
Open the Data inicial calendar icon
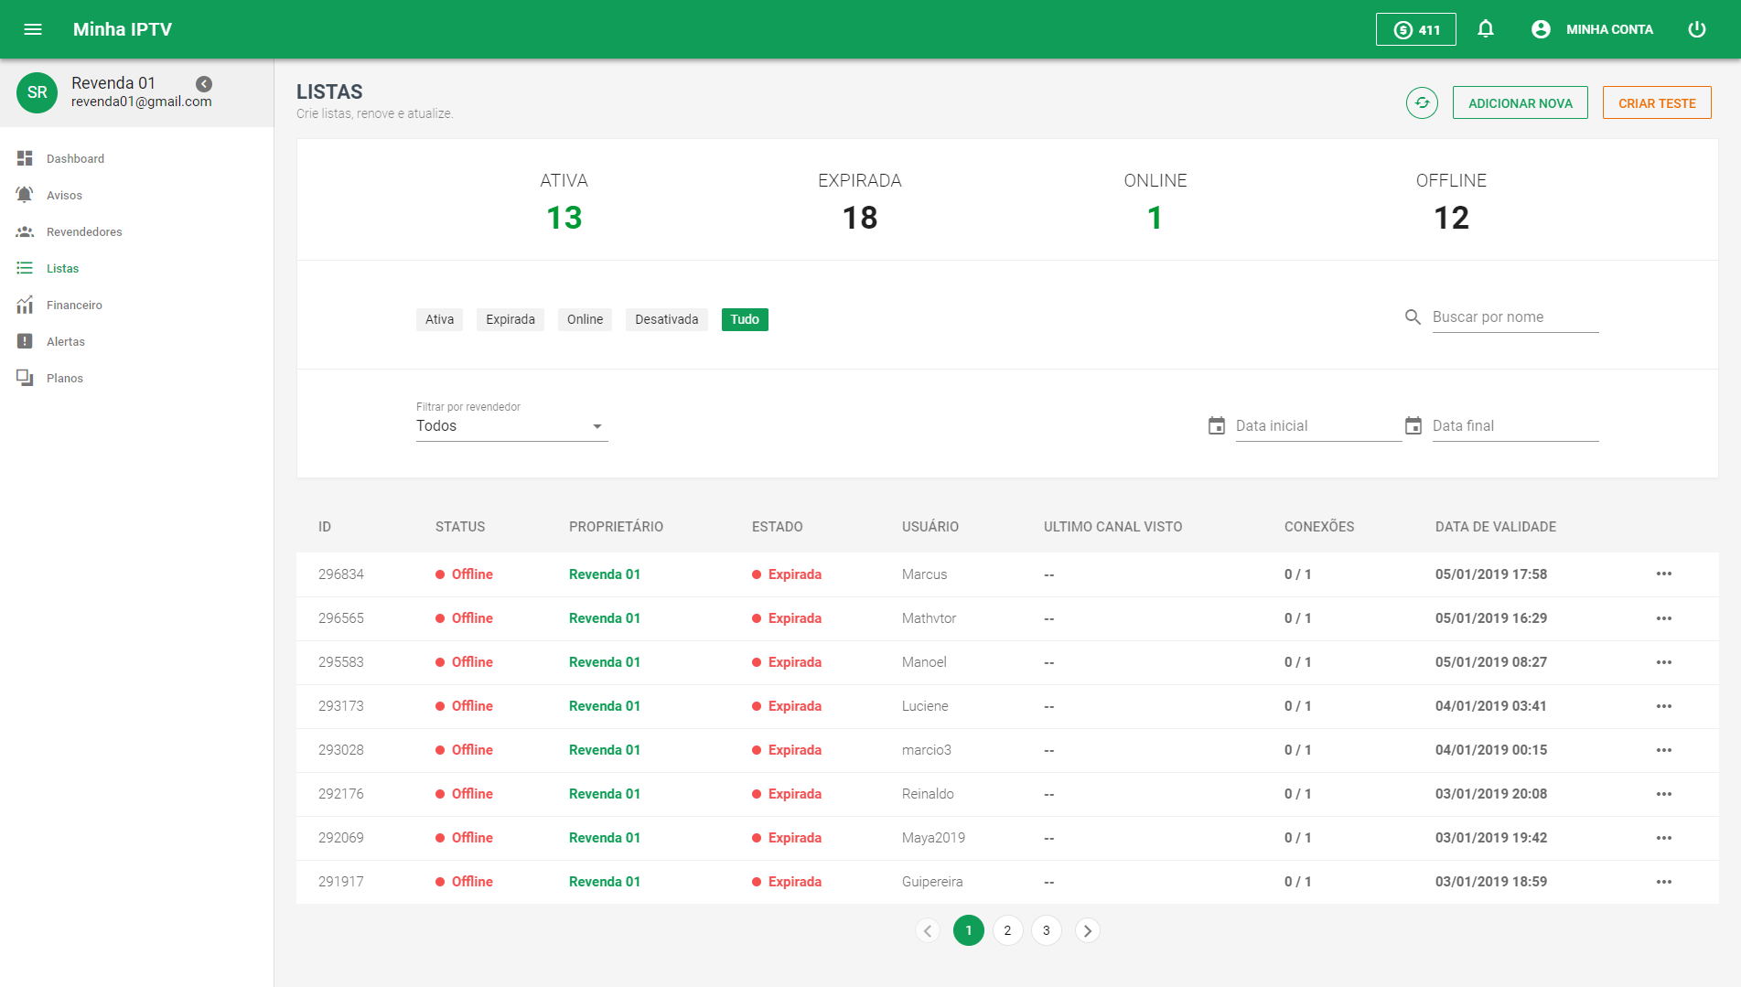[x=1216, y=426]
